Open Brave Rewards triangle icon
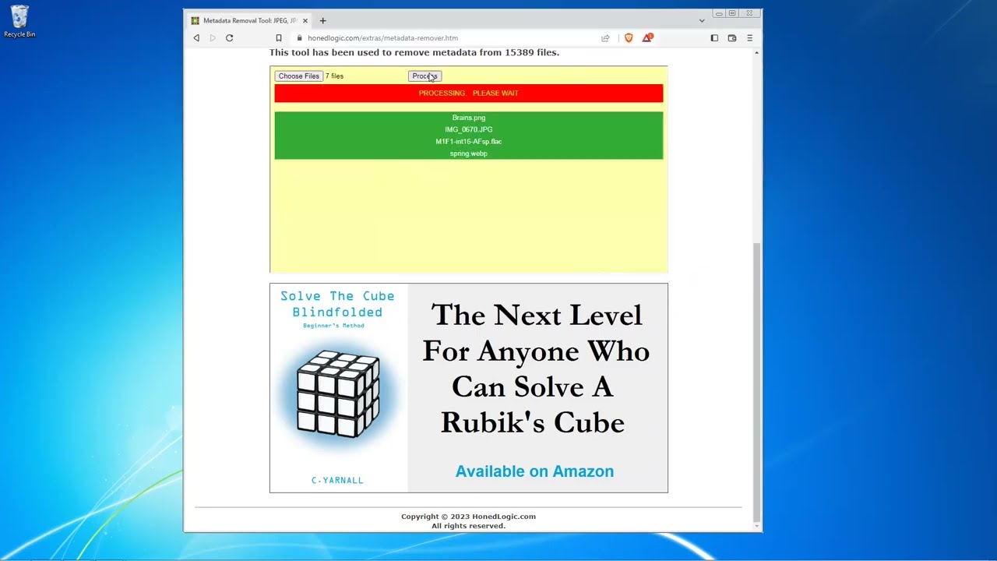The height and width of the screenshot is (561, 997). click(646, 38)
